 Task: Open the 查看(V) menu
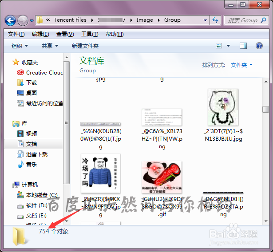point(65,34)
